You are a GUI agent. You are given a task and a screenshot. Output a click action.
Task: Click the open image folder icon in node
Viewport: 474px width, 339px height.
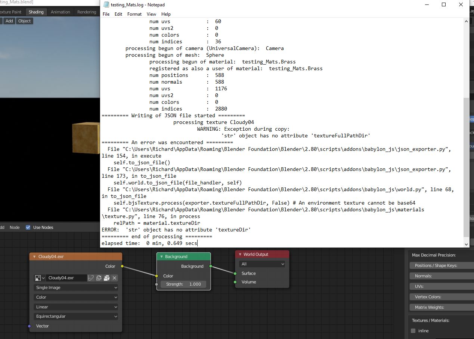106,278
